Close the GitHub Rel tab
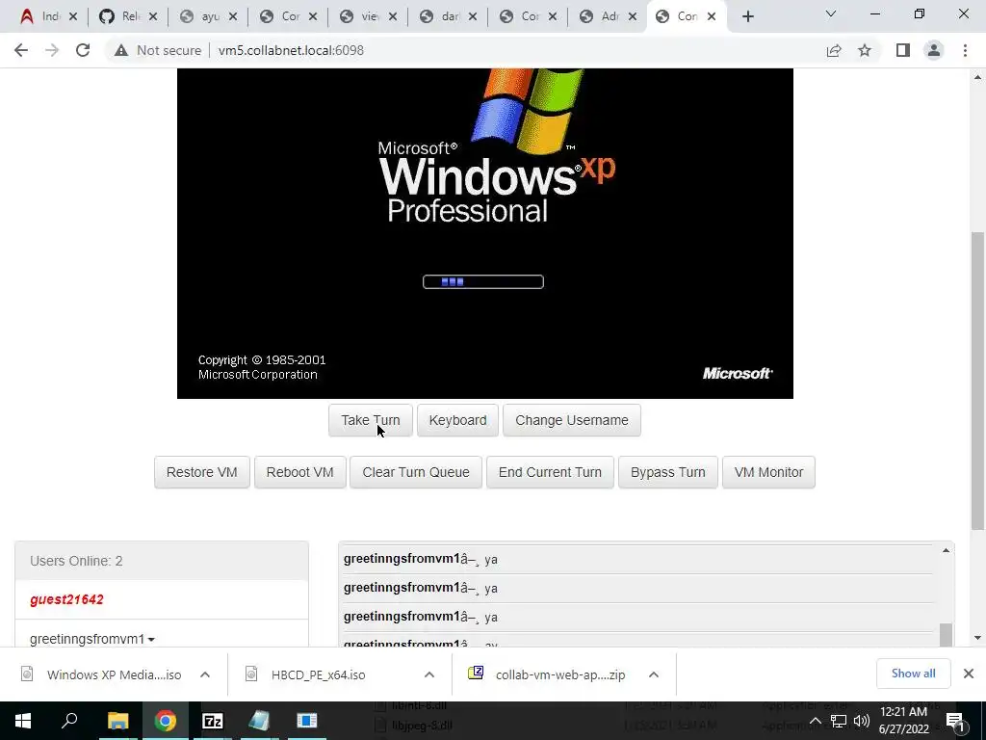The width and height of the screenshot is (986, 740). (153, 17)
